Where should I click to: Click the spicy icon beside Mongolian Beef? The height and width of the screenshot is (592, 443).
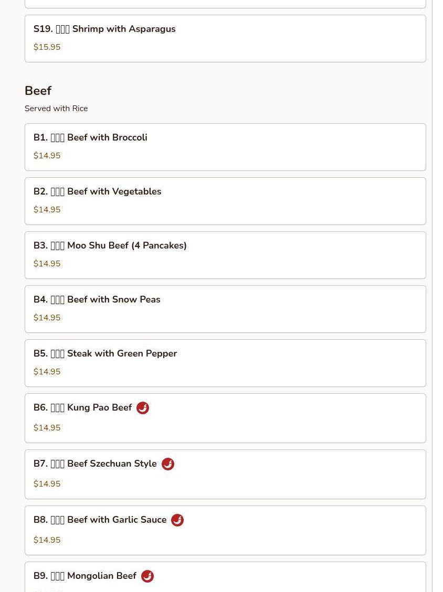point(147,576)
